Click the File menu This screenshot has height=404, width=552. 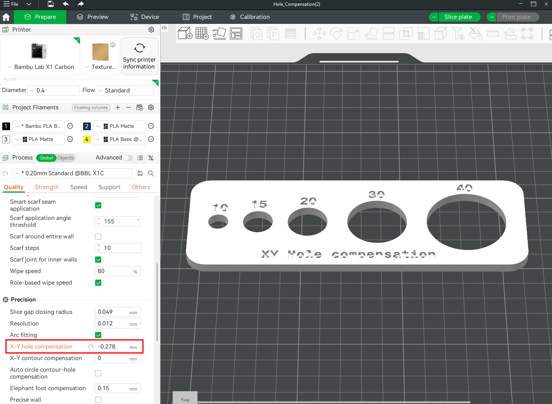click(x=11, y=4)
